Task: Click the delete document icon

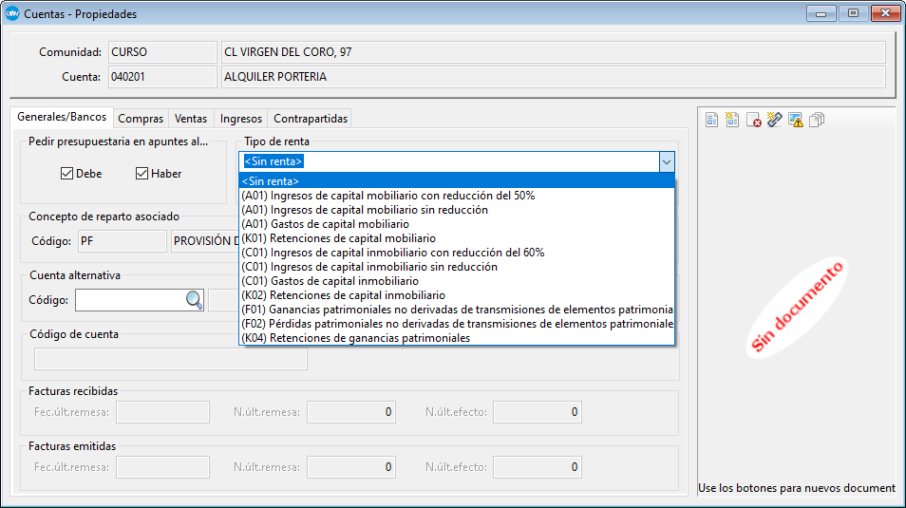Action: [753, 120]
